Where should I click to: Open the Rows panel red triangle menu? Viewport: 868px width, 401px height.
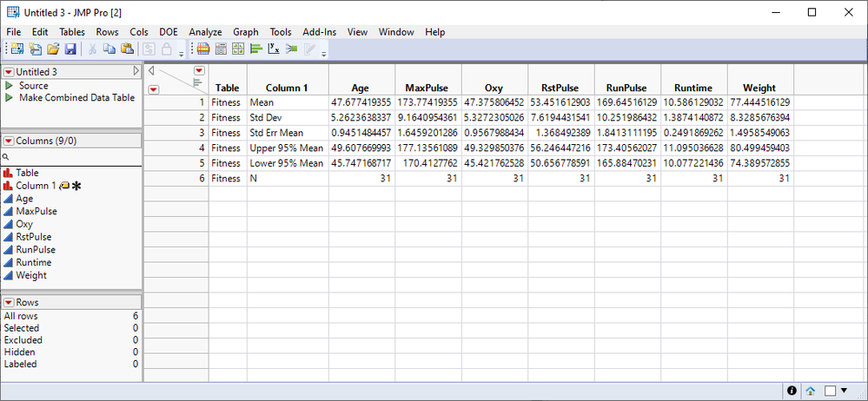[10, 302]
